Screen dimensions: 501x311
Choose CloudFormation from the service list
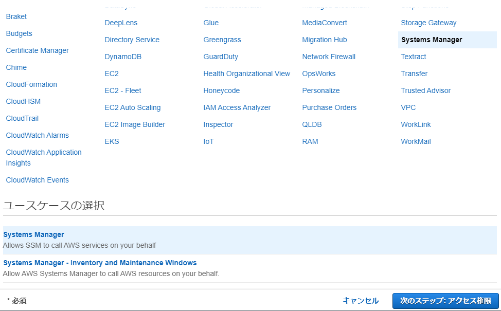coord(31,84)
